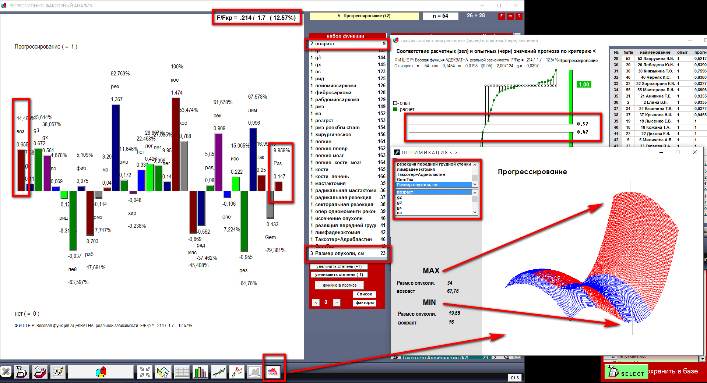The width and height of the screenshot is (707, 383).
Task: Click 'уменьшить степень (-1)' button
Action: pos(339,274)
